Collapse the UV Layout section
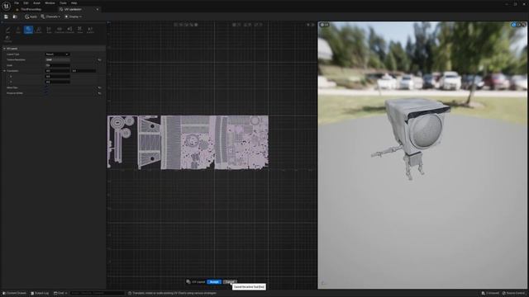Viewport: 529px width, 297px height. pyautogui.click(x=5, y=49)
